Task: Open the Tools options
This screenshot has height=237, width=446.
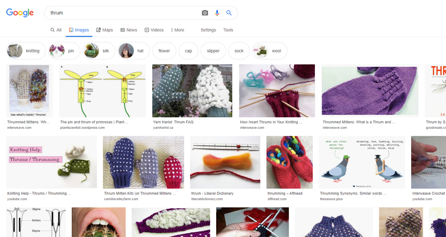Action: coord(228,30)
